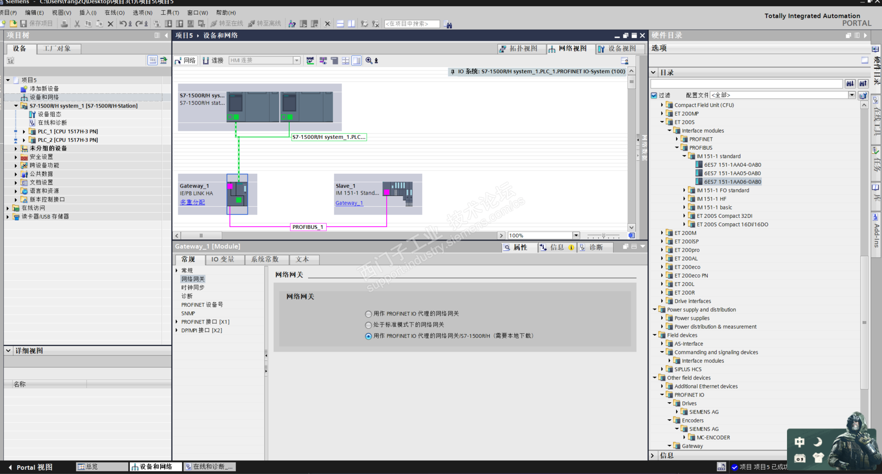Screen dimensions: 882x474
Task: Click the split editor horizontally icon
Action: click(x=340, y=24)
